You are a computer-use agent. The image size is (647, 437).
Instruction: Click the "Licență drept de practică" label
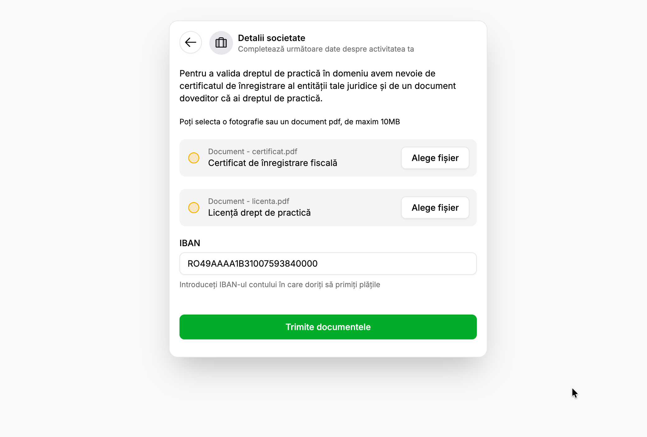click(259, 213)
